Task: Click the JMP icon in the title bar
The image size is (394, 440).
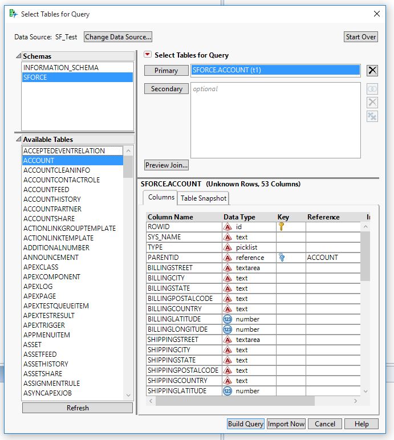Action: point(13,14)
